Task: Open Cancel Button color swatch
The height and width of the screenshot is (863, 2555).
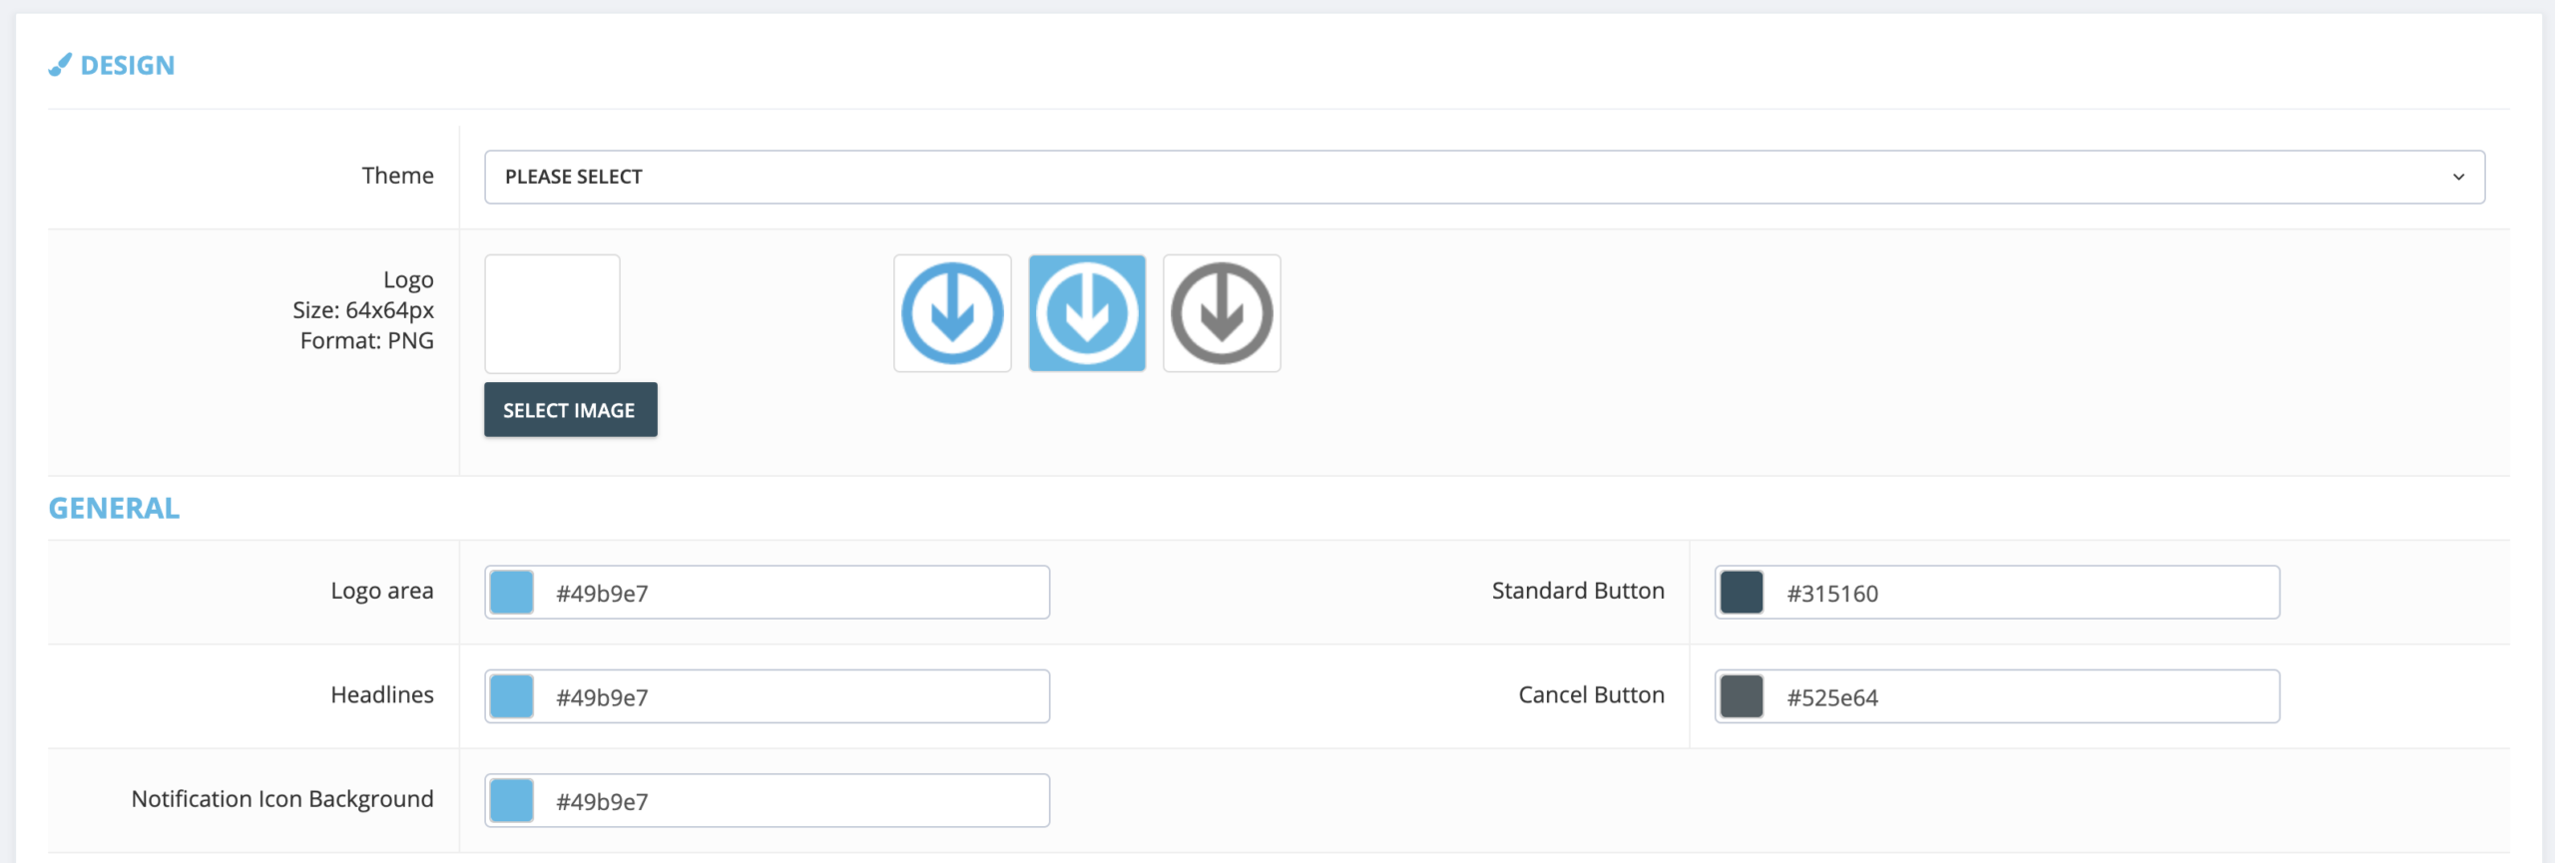Action: click(x=1742, y=696)
